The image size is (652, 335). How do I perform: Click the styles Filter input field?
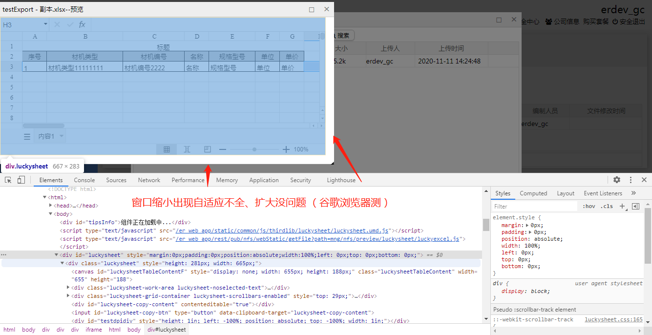click(x=535, y=206)
